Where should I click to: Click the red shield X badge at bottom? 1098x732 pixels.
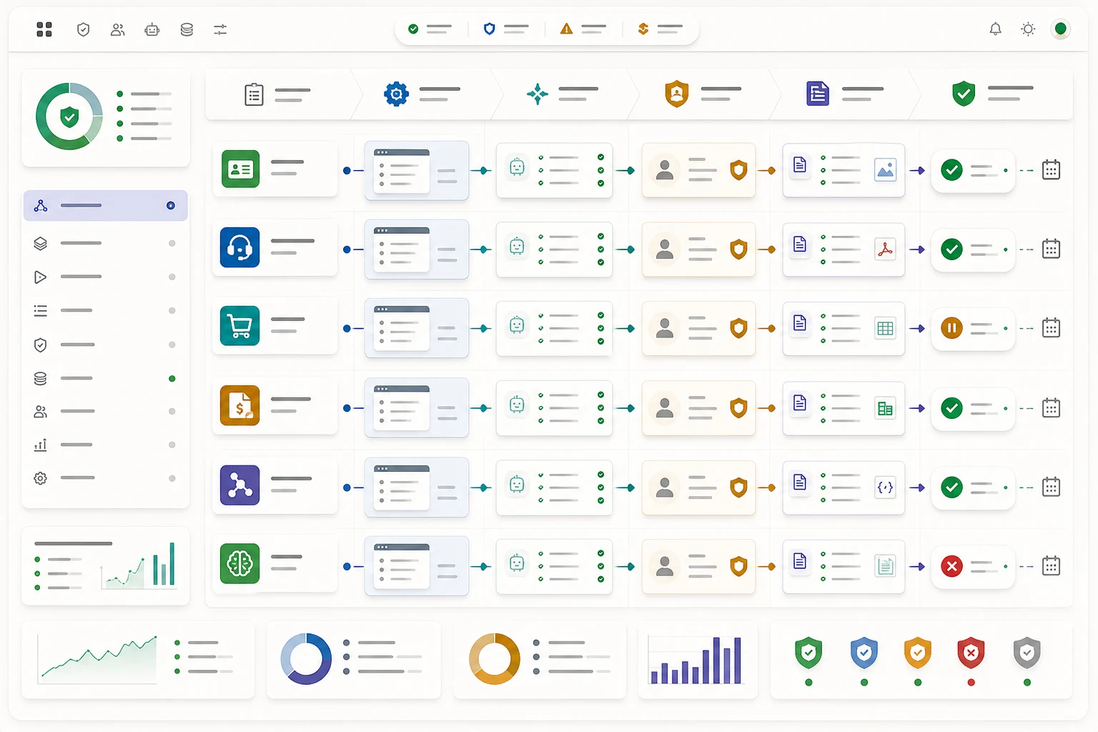point(971,653)
